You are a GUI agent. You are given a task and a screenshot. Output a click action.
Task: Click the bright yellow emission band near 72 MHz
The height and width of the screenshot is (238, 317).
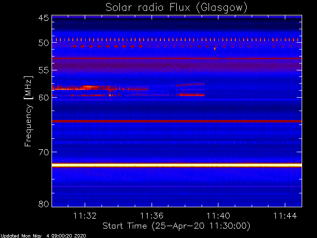pyautogui.click(x=177, y=165)
